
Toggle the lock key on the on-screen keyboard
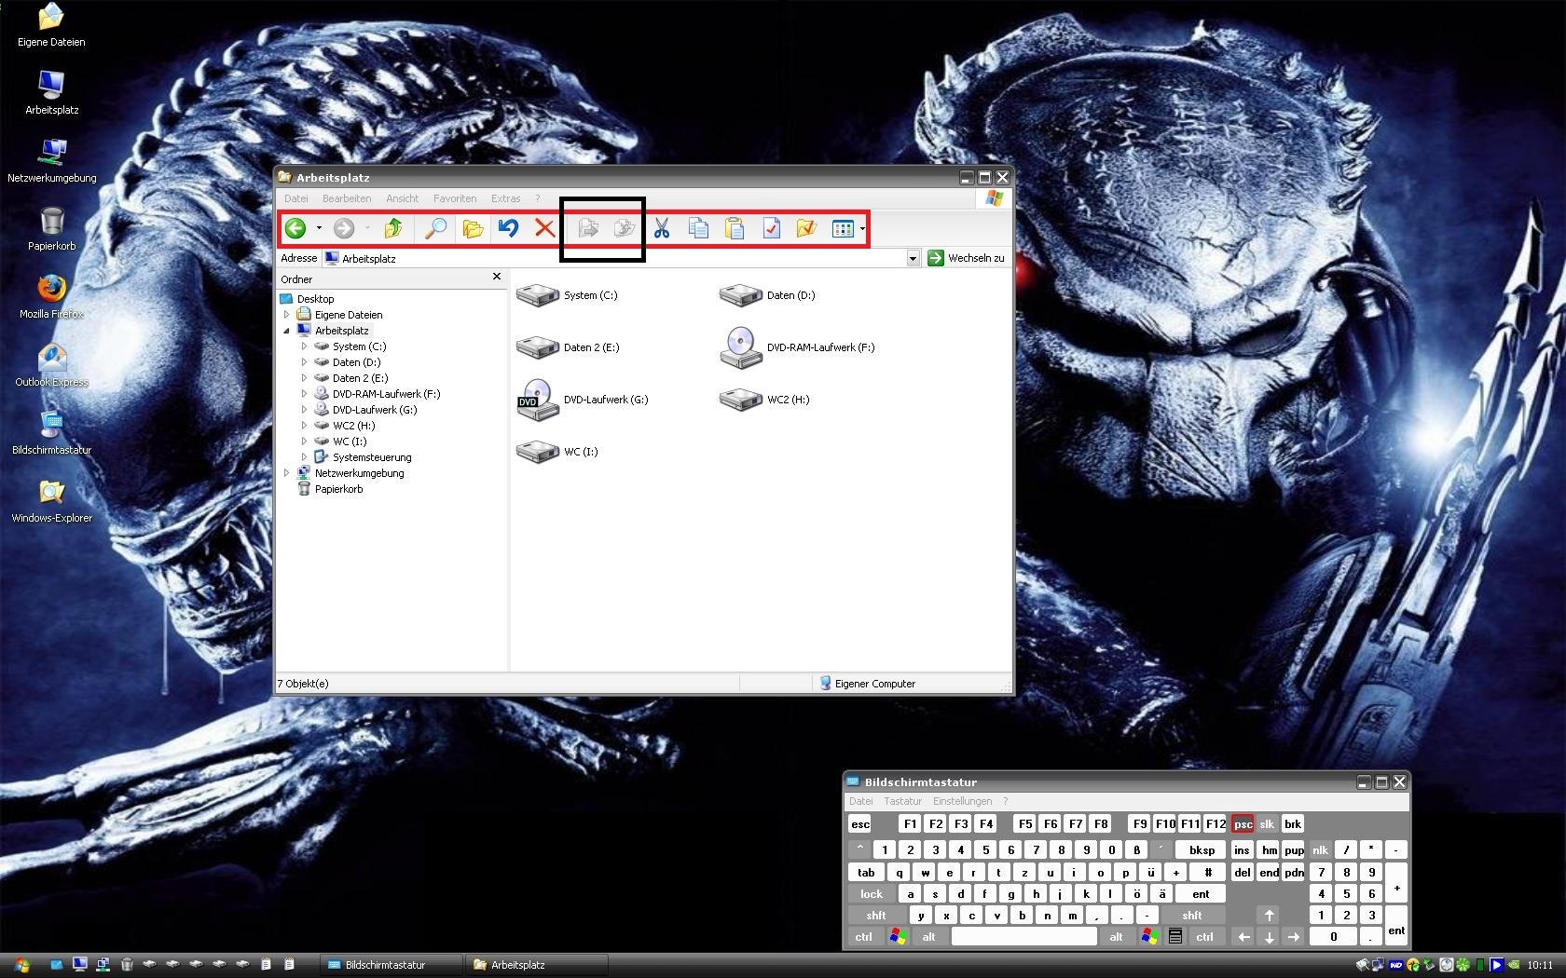(872, 894)
